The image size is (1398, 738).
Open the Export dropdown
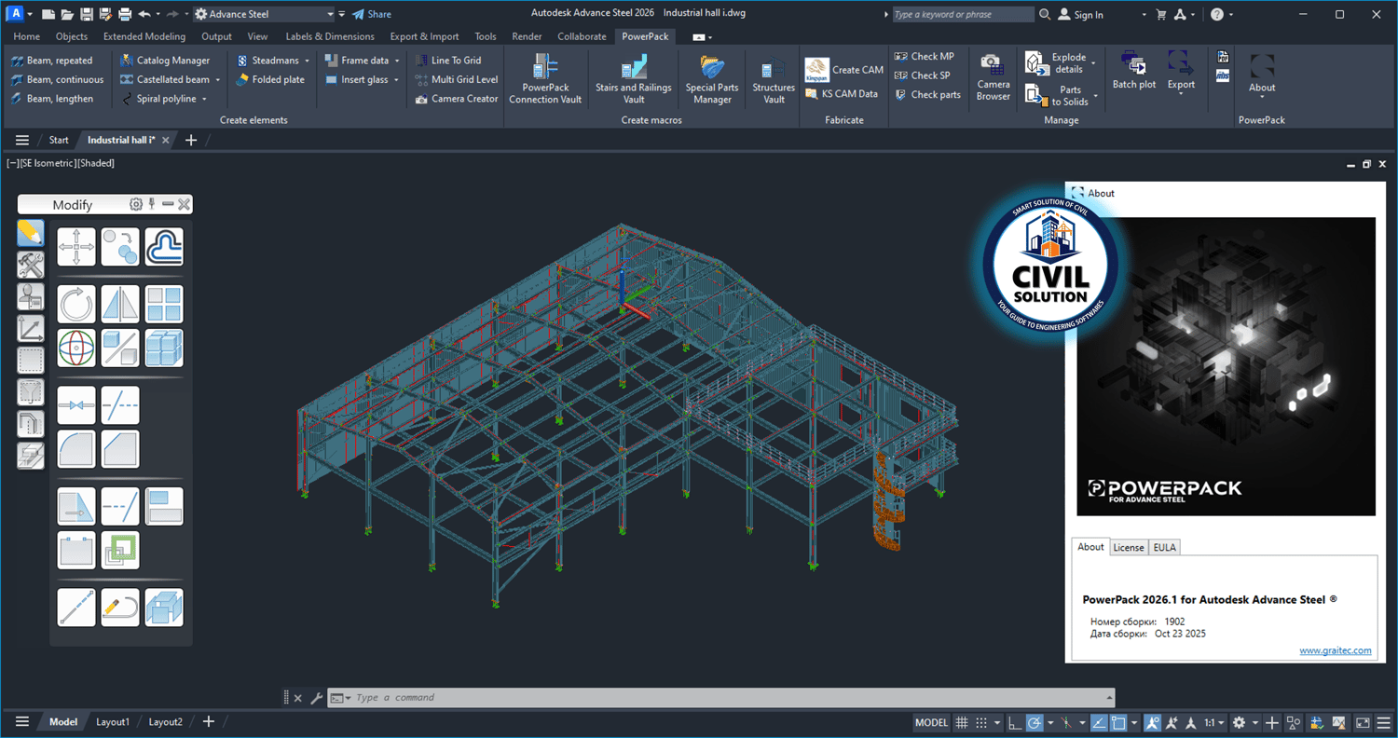point(1181,72)
